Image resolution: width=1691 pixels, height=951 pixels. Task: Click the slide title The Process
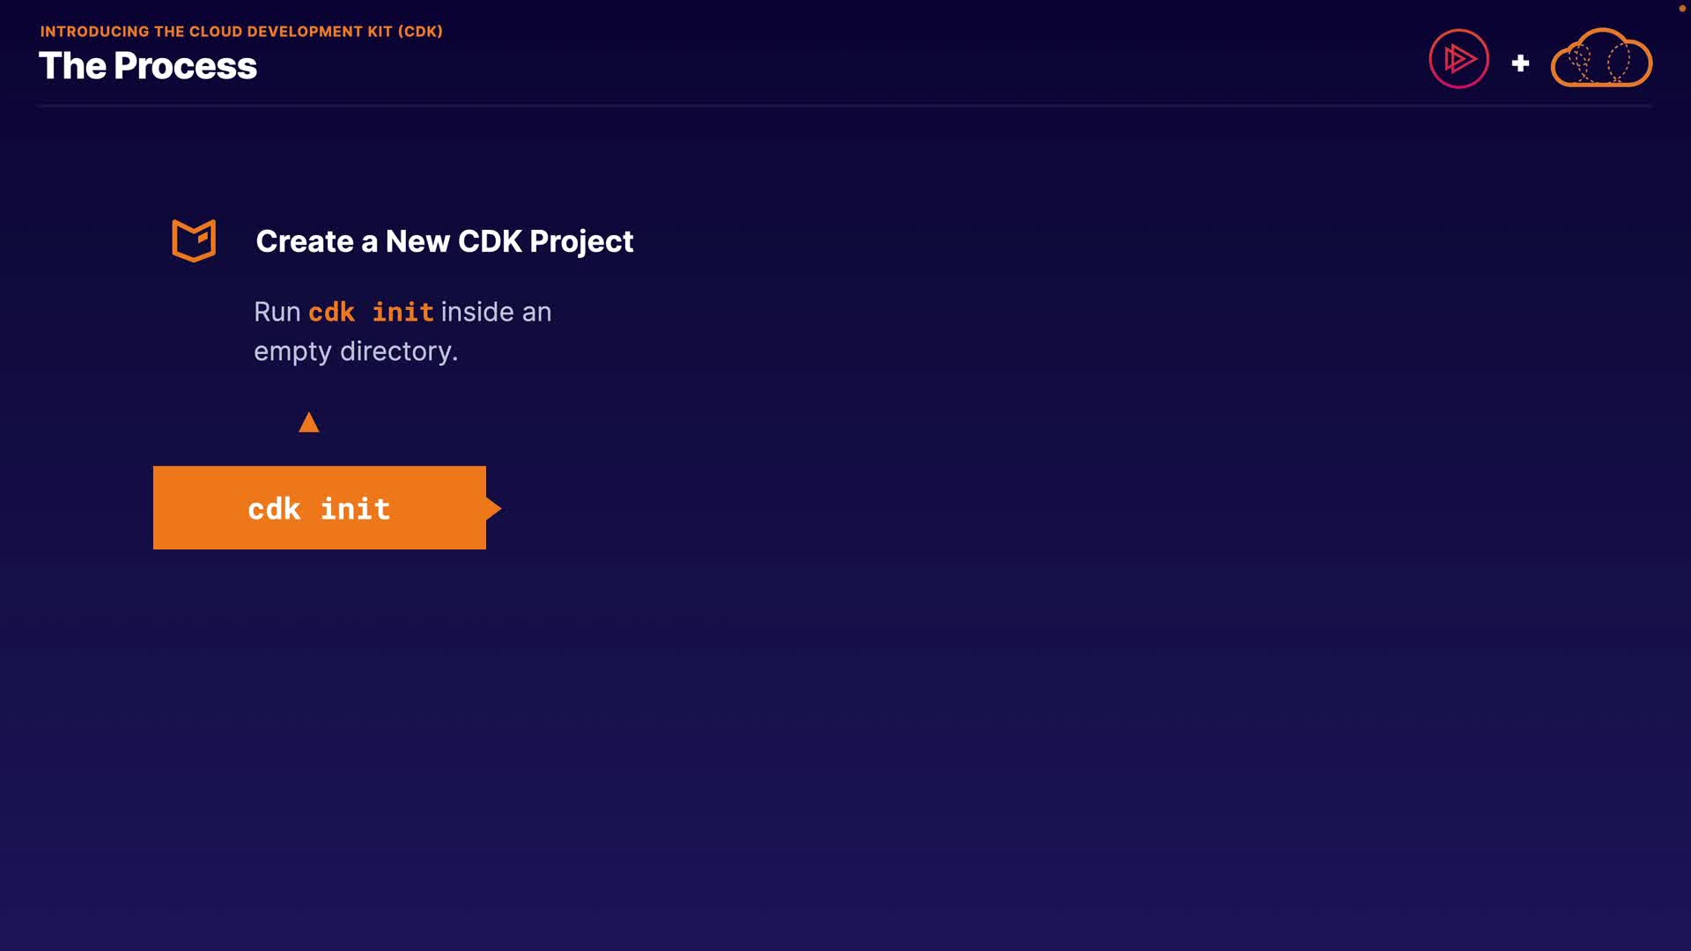[x=147, y=66]
